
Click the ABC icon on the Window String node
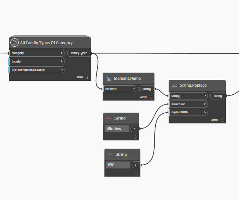(109, 118)
